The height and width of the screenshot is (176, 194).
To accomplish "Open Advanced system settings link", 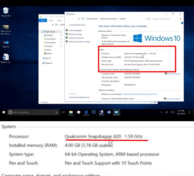I will 80,42.
